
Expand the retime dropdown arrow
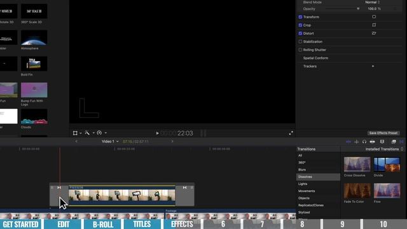(x=106, y=133)
